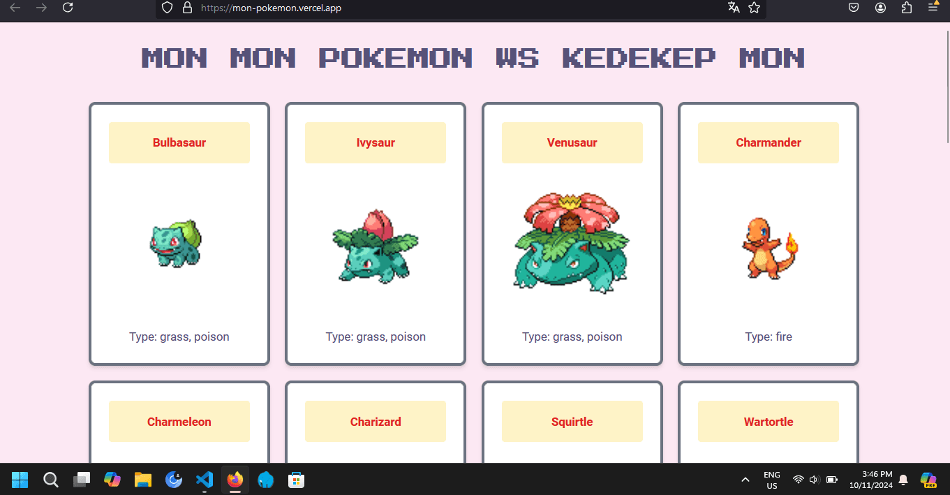Open the blue circular app next to File Explorer
This screenshot has height=495, width=950.
pos(174,480)
